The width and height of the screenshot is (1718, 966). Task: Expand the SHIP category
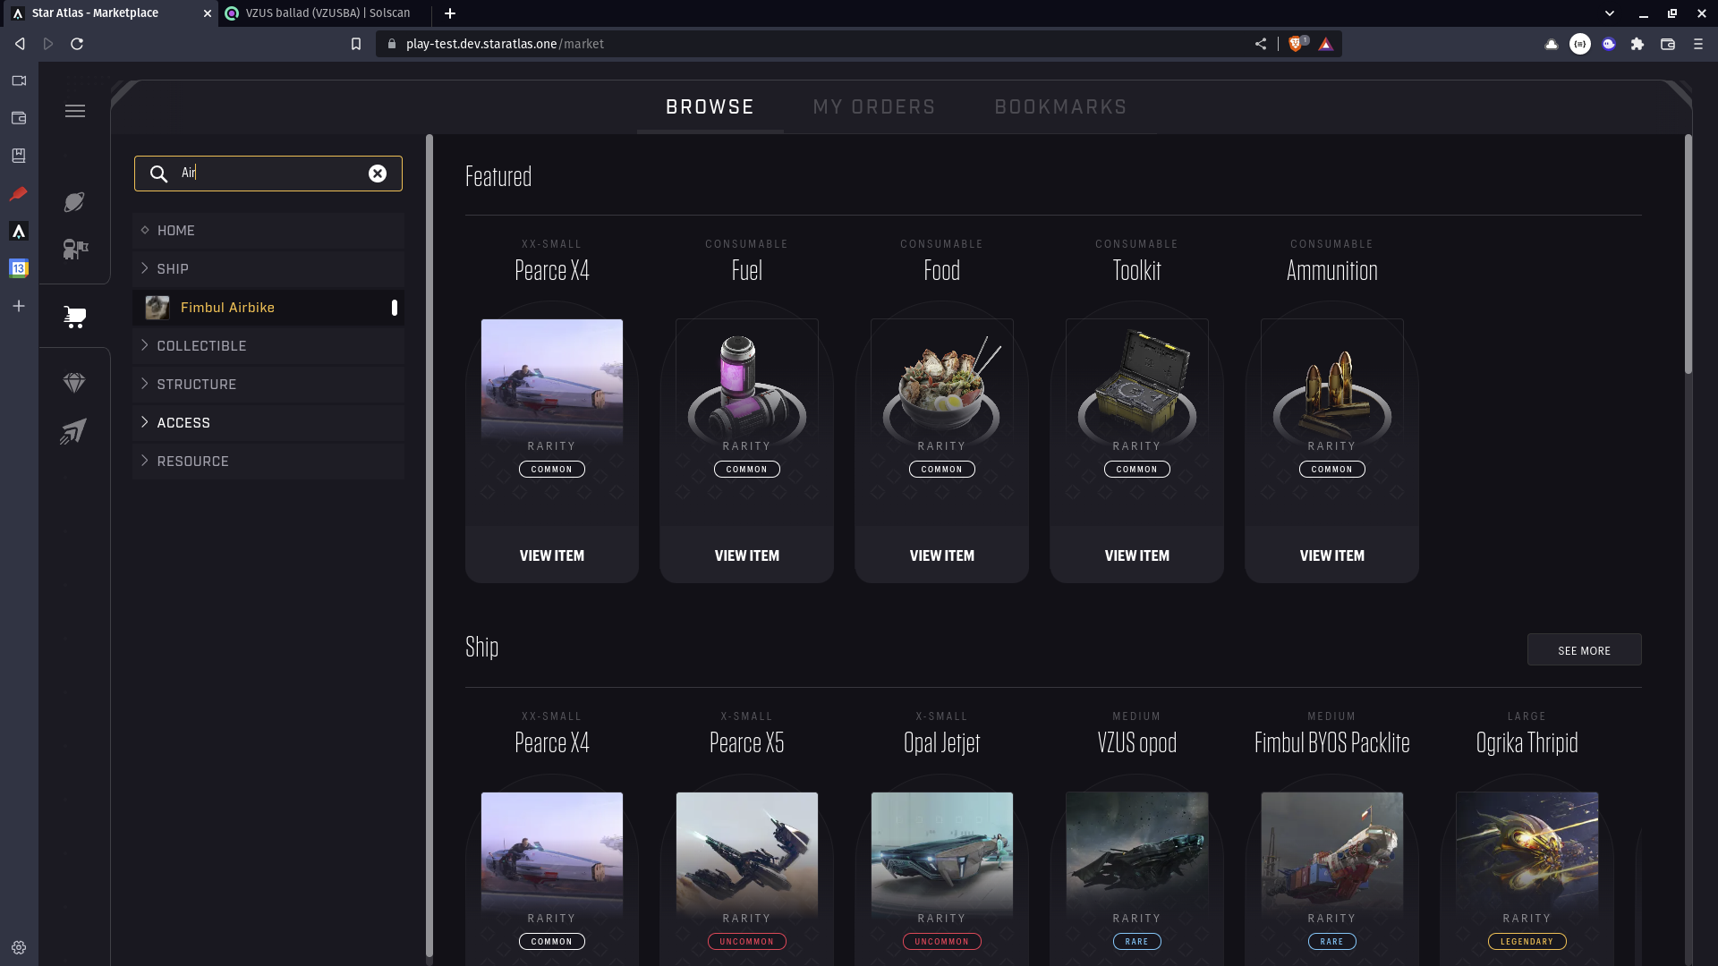(x=268, y=269)
